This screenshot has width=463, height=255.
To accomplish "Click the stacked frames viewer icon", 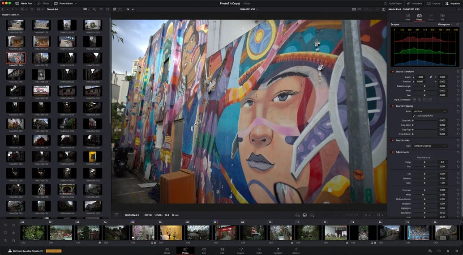I will 114,9.
